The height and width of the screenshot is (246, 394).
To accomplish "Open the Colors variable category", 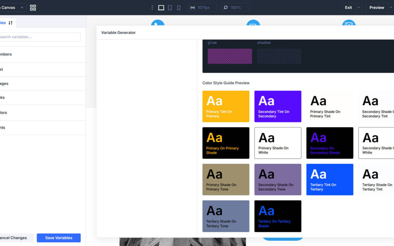I will click(x=43, y=113).
